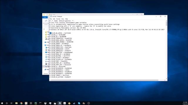Maximize the Notepad window
Image resolution: width=188 pixels, height=105 pixels.
[161, 16]
